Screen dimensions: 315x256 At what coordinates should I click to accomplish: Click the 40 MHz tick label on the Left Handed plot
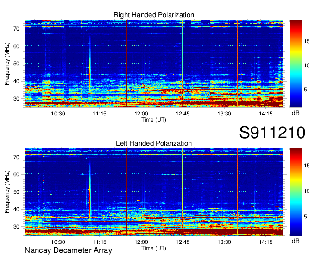click(17, 210)
